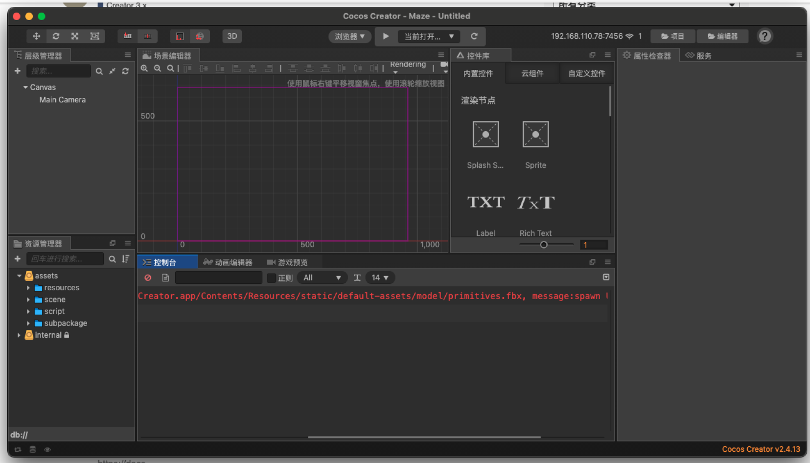
Task: Expand the script folder
Action: pyautogui.click(x=28, y=311)
